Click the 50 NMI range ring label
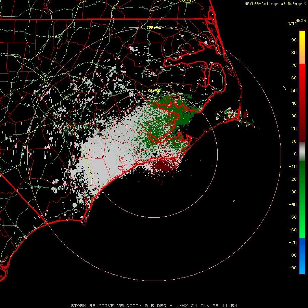 click(x=154, y=91)
